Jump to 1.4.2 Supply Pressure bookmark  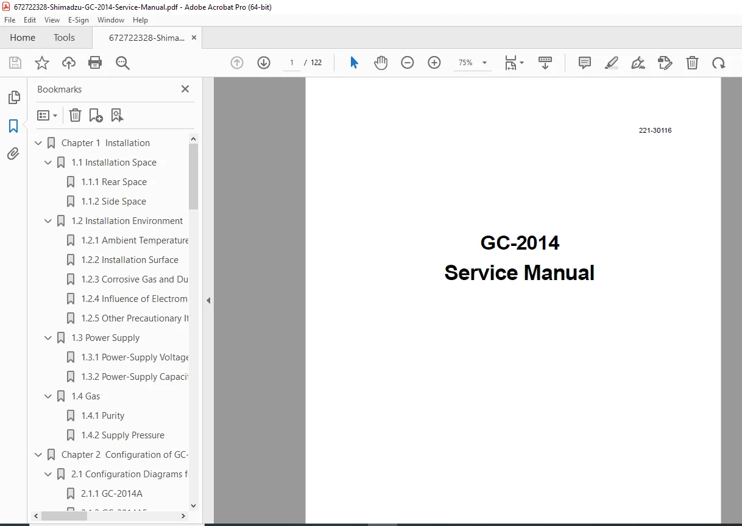[122, 435]
